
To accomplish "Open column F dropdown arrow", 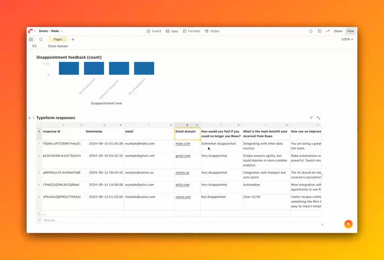I will (286, 125).
